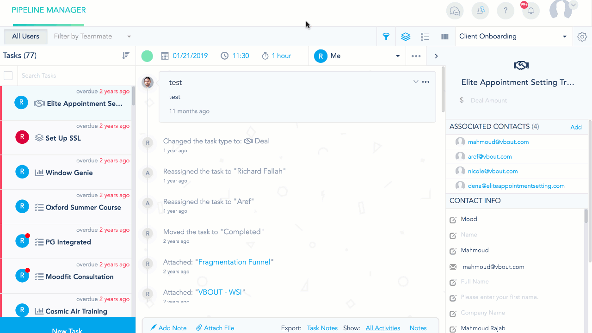The width and height of the screenshot is (592, 333).
Task: Open the Fragmentation Funnel attachment link
Action: 234,262
